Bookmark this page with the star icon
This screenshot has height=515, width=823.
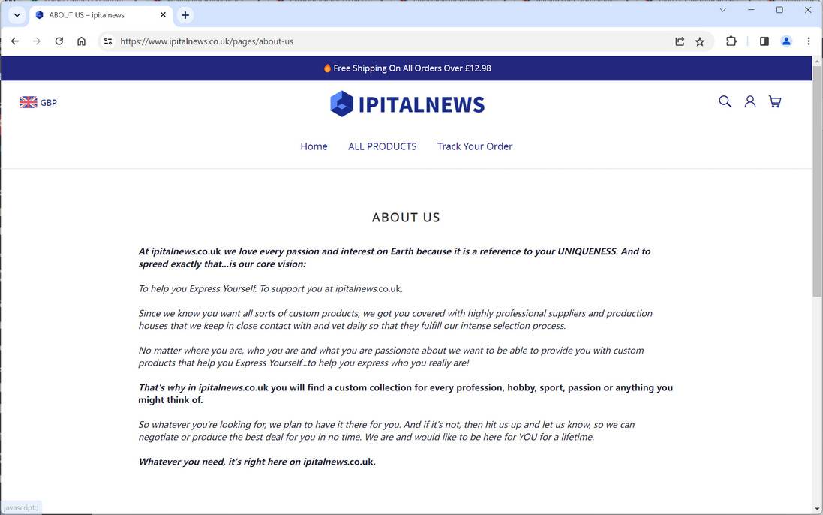[699, 41]
